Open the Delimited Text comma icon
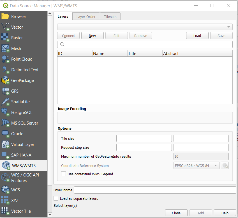 click(5, 70)
